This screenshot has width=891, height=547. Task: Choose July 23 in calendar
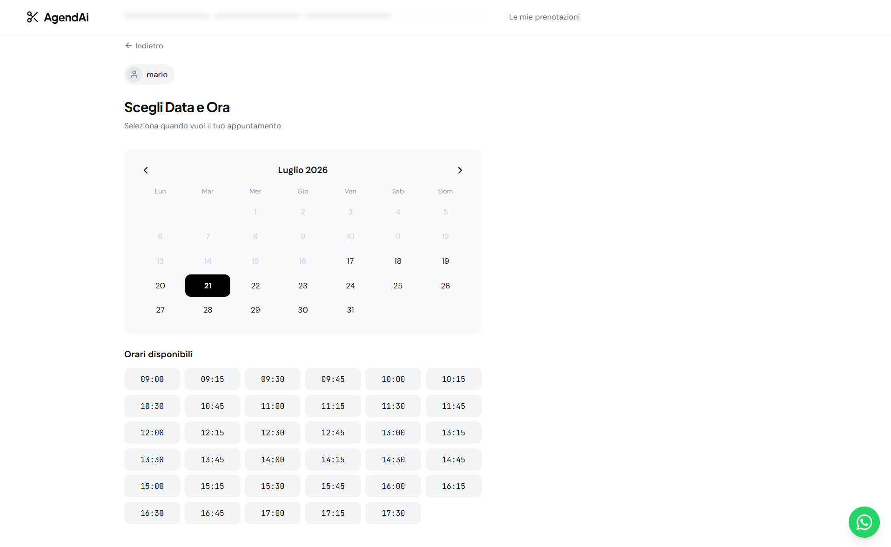(x=303, y=286)
